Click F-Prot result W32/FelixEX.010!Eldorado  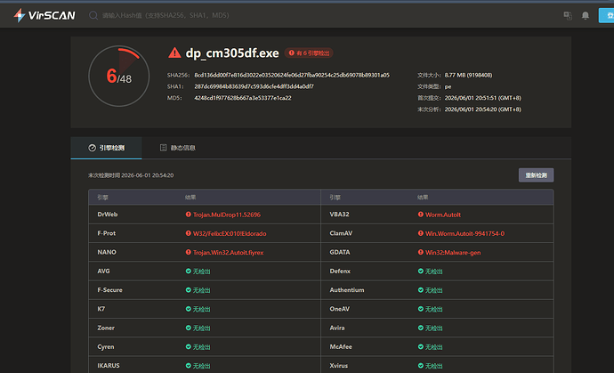[x=230, y=233]
